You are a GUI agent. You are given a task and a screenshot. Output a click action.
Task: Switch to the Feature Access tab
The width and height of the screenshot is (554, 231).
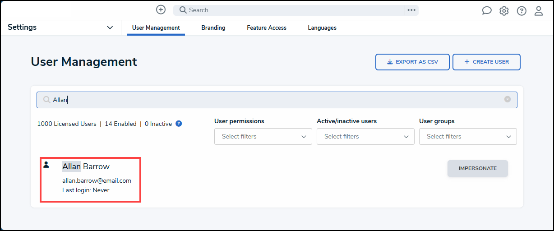267,28
